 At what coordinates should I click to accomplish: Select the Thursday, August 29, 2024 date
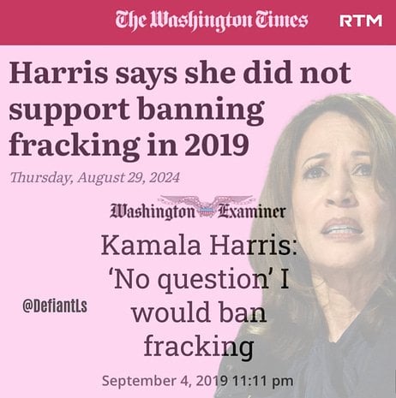click(x=95, y=177)
